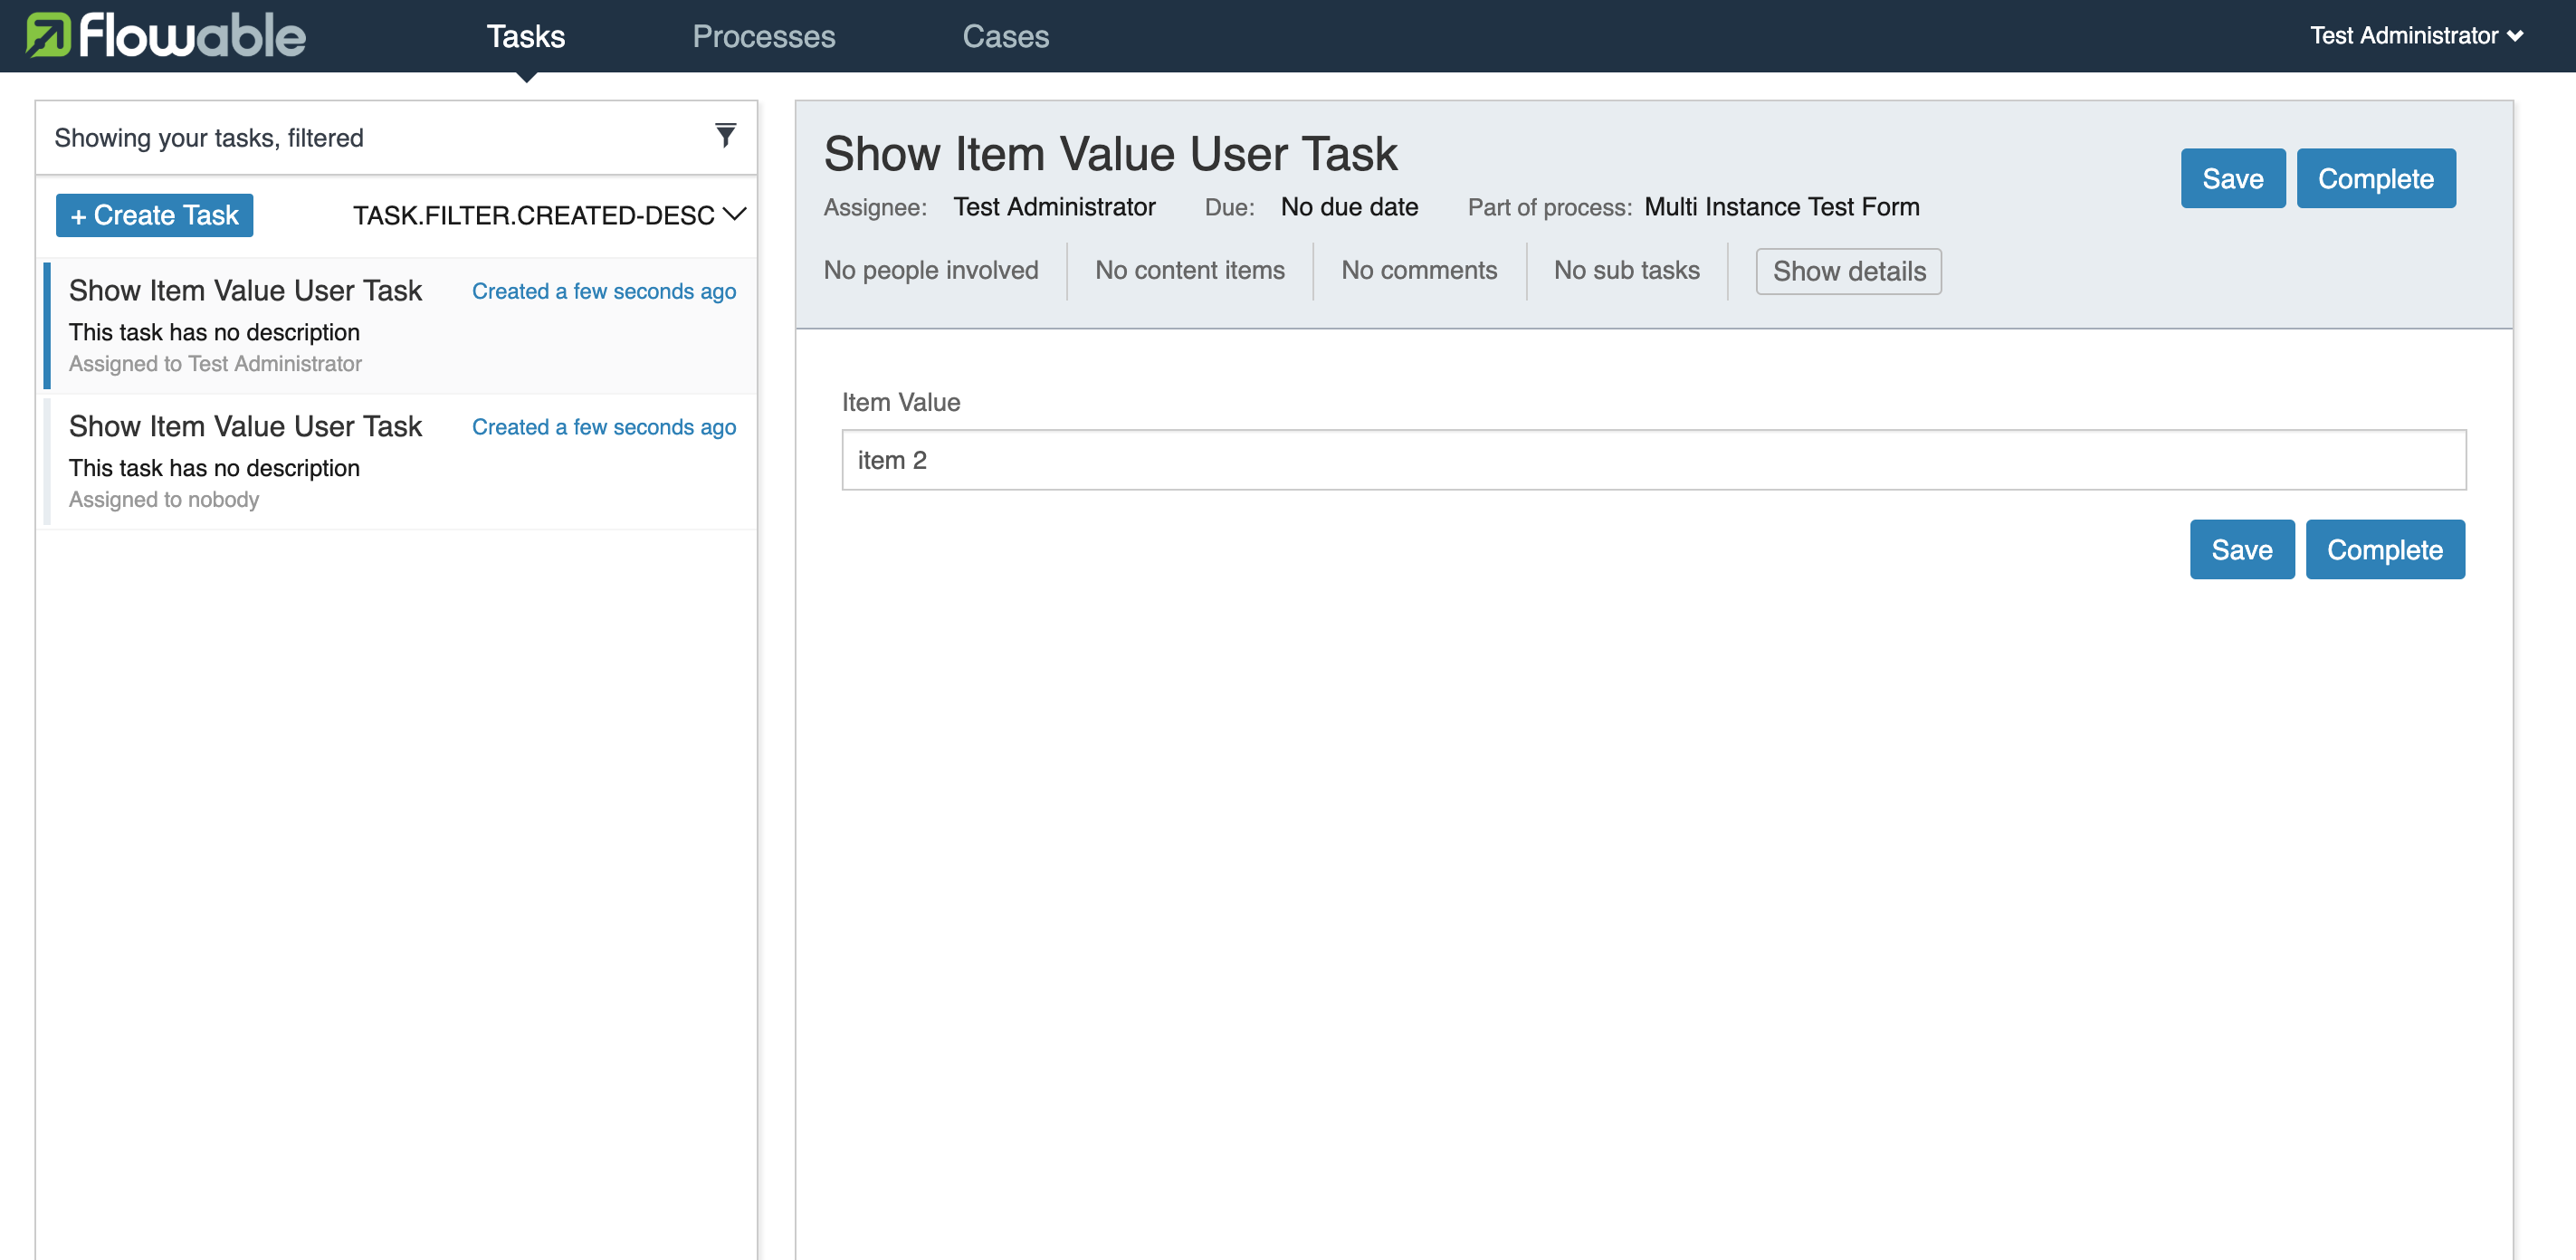
Task: Click Save in the task header
Action: point(2233,178)
